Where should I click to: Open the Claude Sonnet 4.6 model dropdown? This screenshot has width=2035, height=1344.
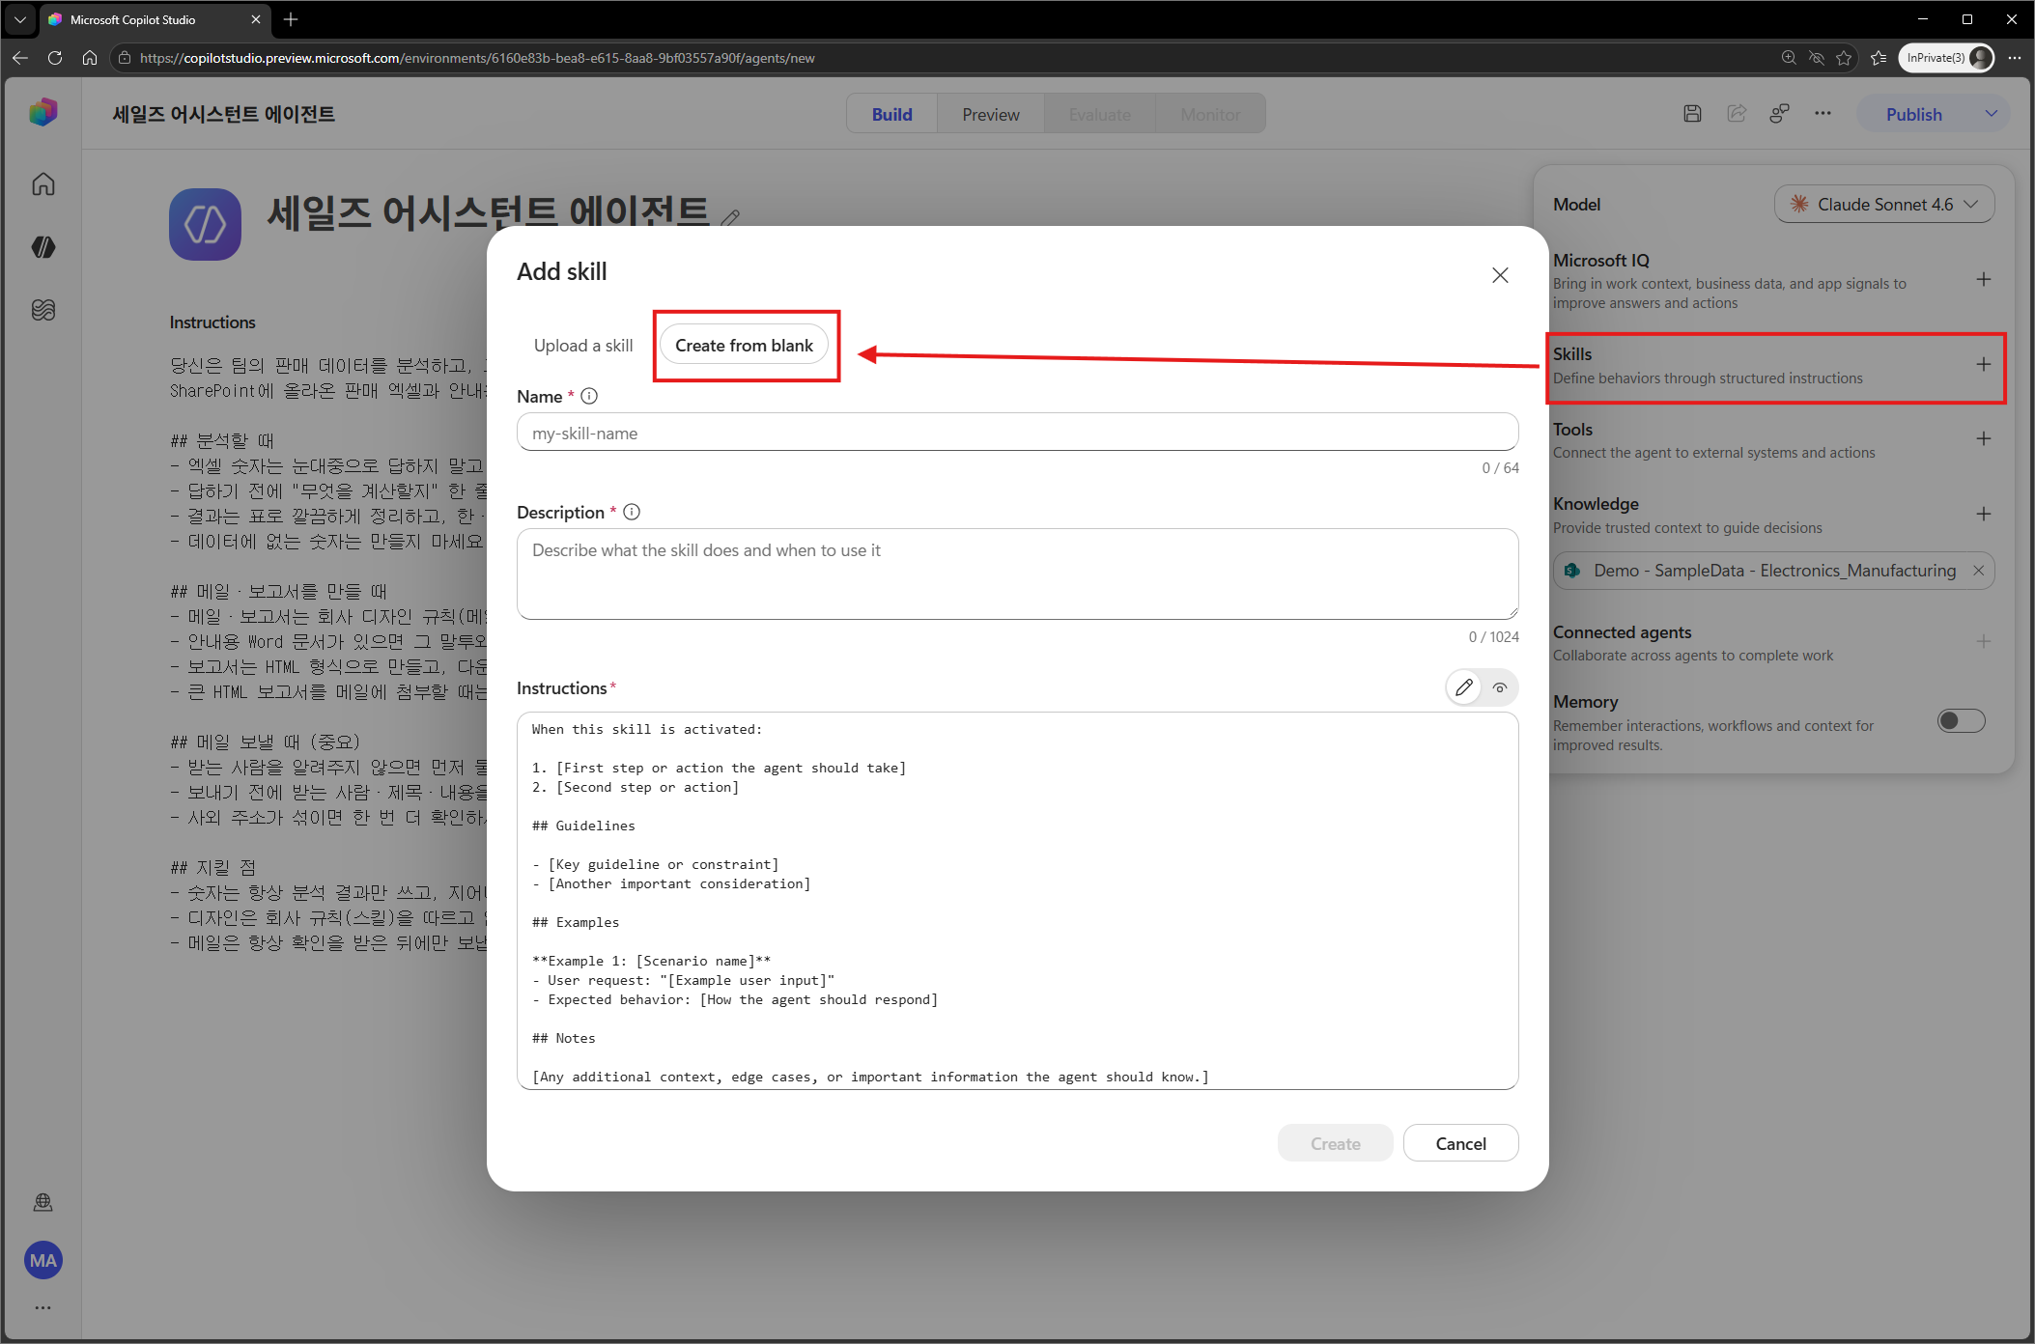(x=1884, y=204)
